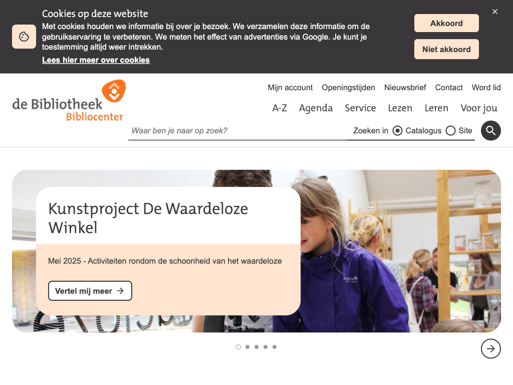The height and width of the screenshot is (385, 513).
Task: Click the de Bibliotheek Bibliocenter logo
Action: (69, 100)
